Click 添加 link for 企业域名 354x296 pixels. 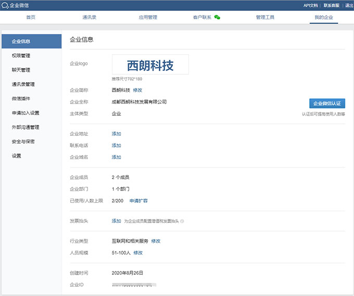[x=116, y=157]
